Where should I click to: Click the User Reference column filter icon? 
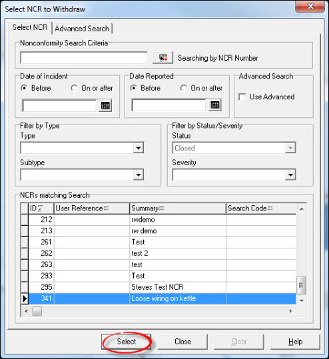[106, 208]
